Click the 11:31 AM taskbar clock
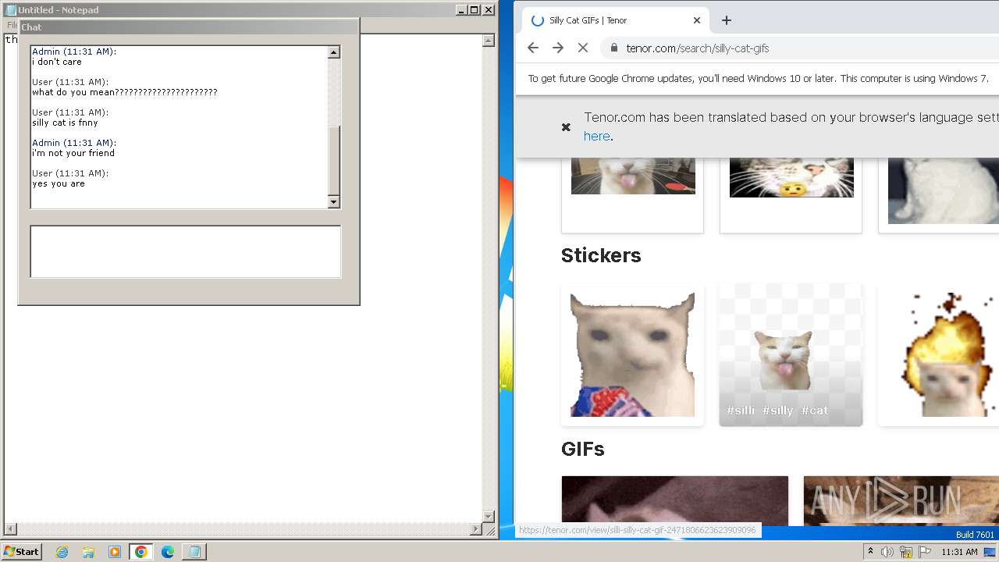 pyautogui.click(x=959, y=552)
